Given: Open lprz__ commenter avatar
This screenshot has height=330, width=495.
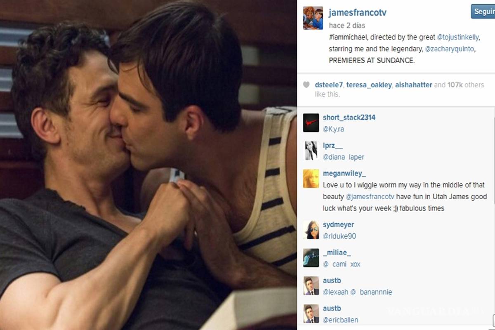Looking at the screenshot, I should tap(311, 151).
